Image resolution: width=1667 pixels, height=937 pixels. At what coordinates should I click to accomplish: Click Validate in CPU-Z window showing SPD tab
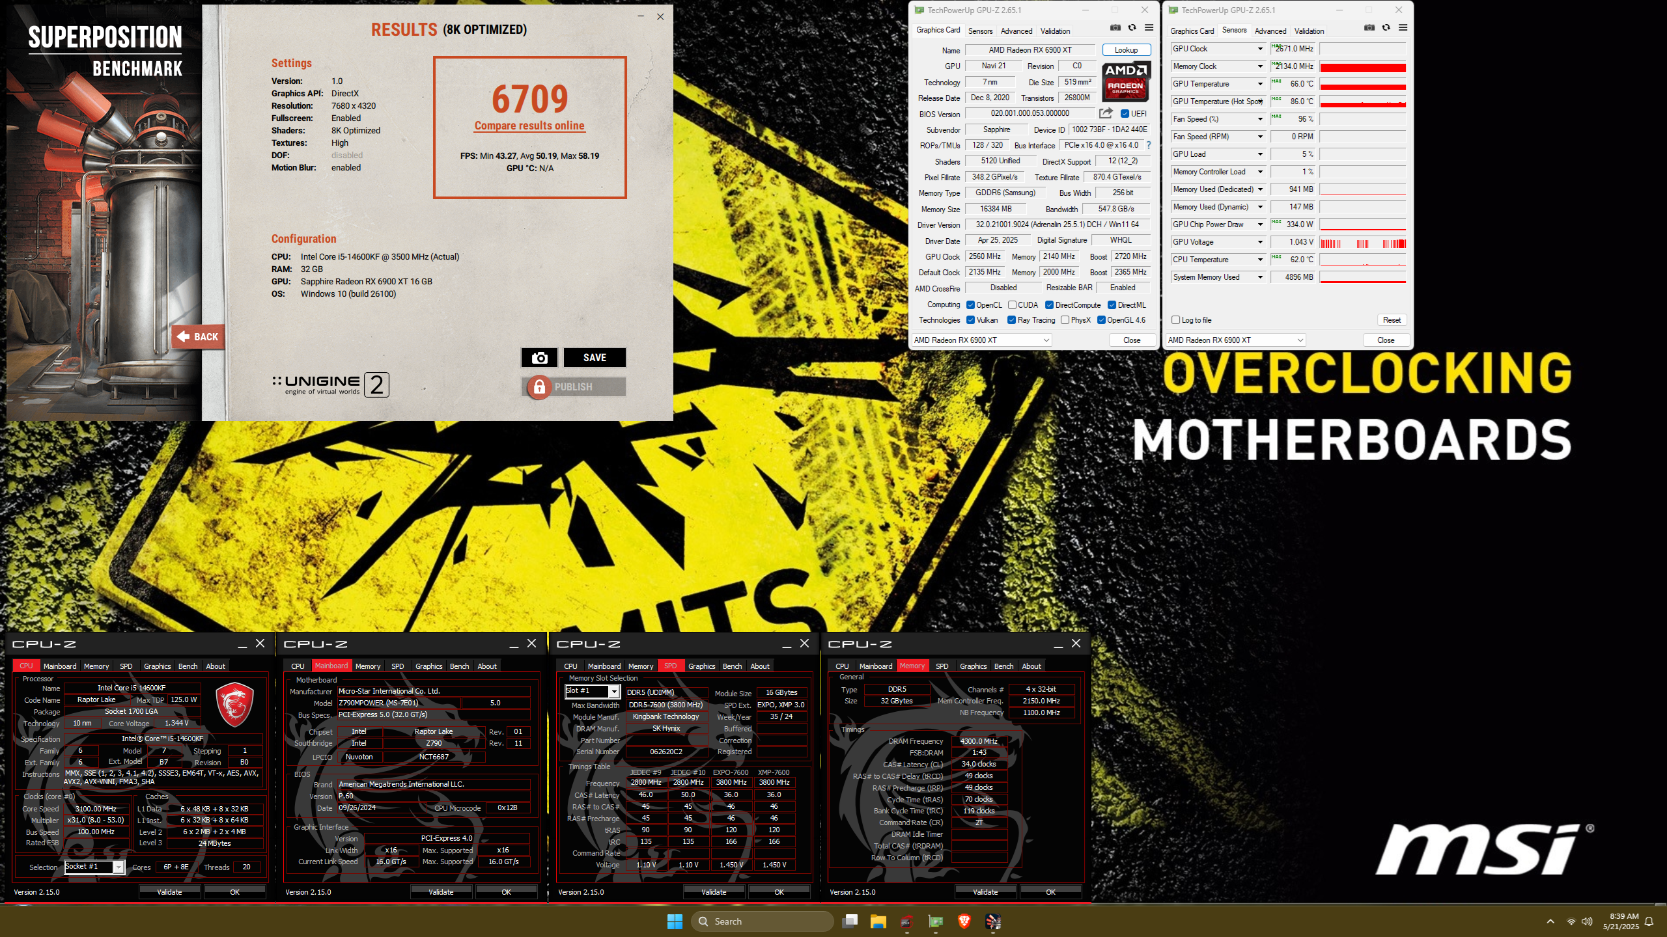click(x=714, y=892)
